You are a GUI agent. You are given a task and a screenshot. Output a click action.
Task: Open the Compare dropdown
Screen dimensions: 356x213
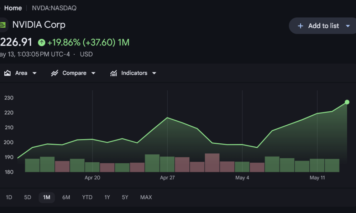tap(93, 73)
